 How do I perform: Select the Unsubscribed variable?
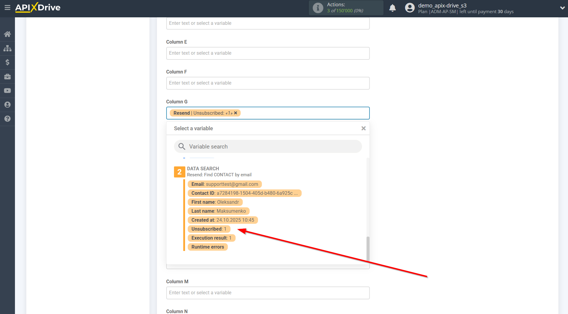point(209,229)
